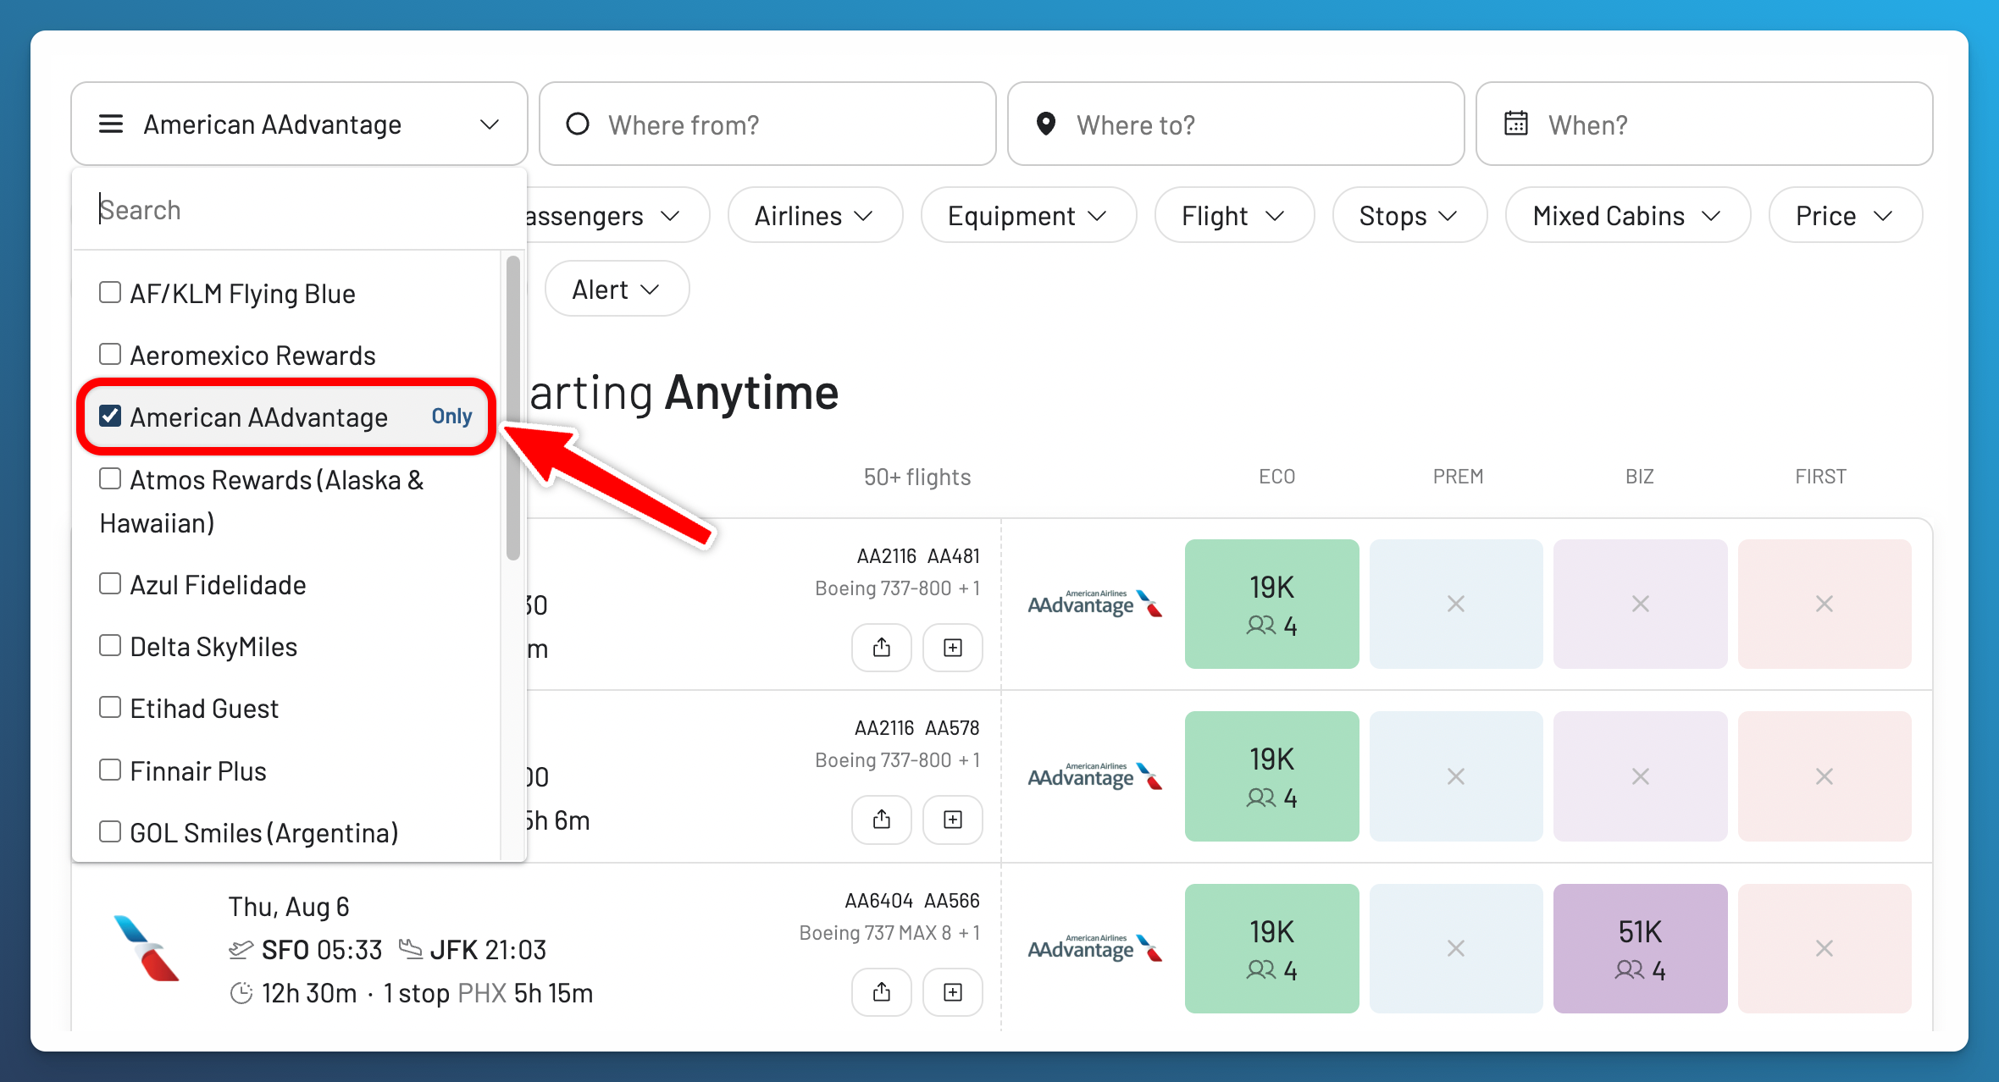
Task: Click the PREM column header
Action: 1458,477
